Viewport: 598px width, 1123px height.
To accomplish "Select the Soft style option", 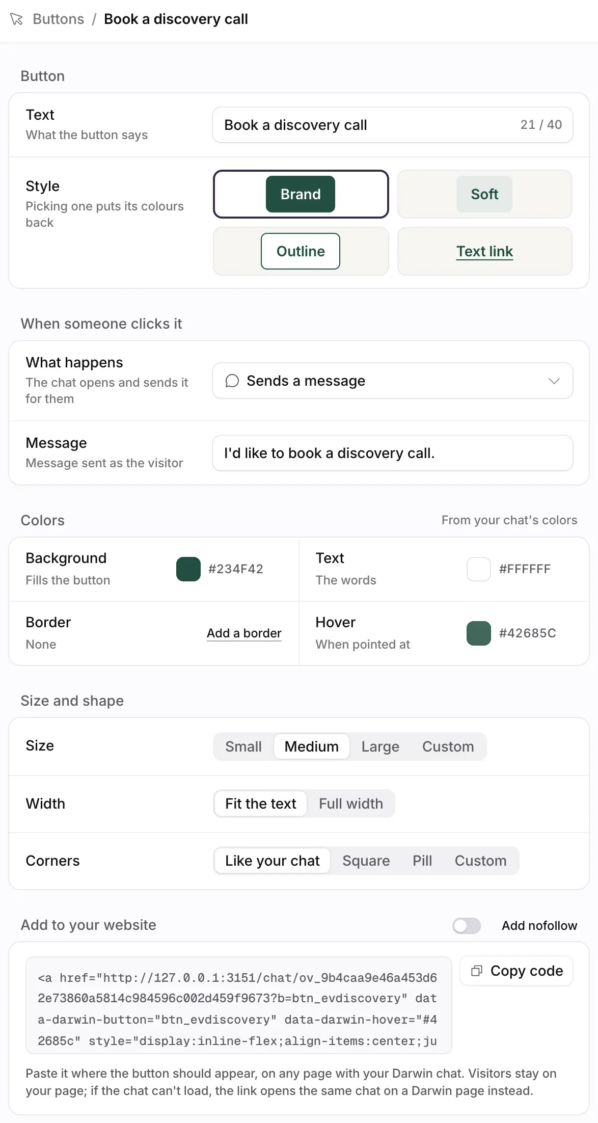I will (x=484, y=194).
